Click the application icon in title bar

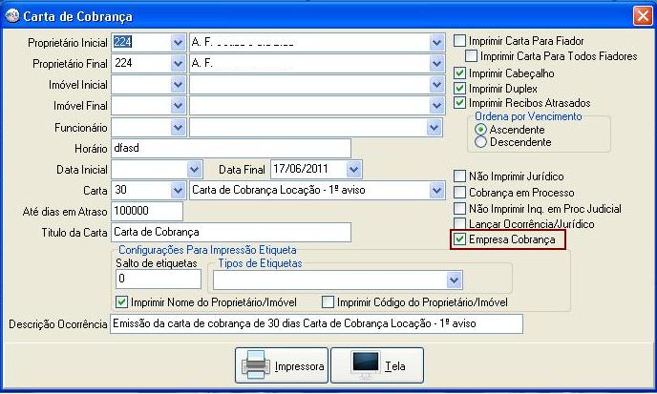[11, 16]
